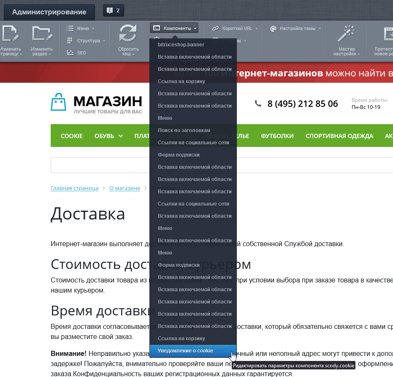Click the Мастер настройки label
This screenshot has height=377, width=393.
click(347, 52)
